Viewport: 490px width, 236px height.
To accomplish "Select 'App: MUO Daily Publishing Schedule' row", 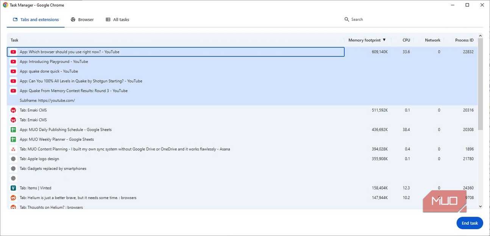I will [242, 130].
